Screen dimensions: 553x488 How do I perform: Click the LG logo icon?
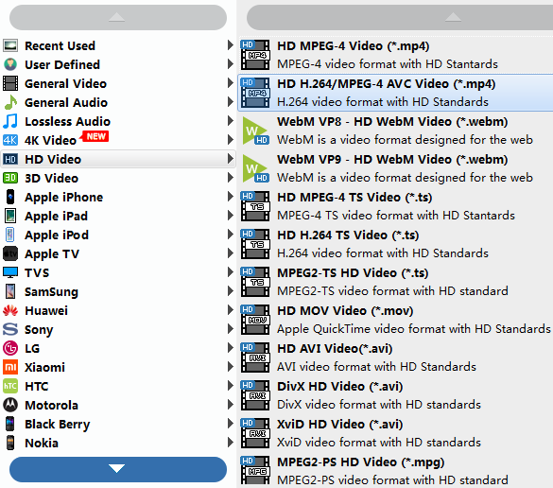tap(10, 348)
